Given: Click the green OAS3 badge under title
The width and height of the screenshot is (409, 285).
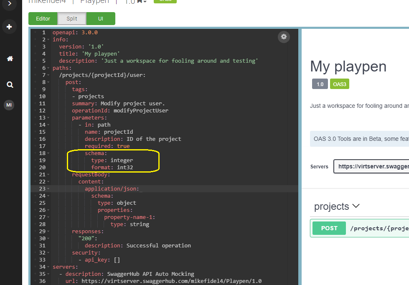Looking at the screenshot, I should pos(339,84).
